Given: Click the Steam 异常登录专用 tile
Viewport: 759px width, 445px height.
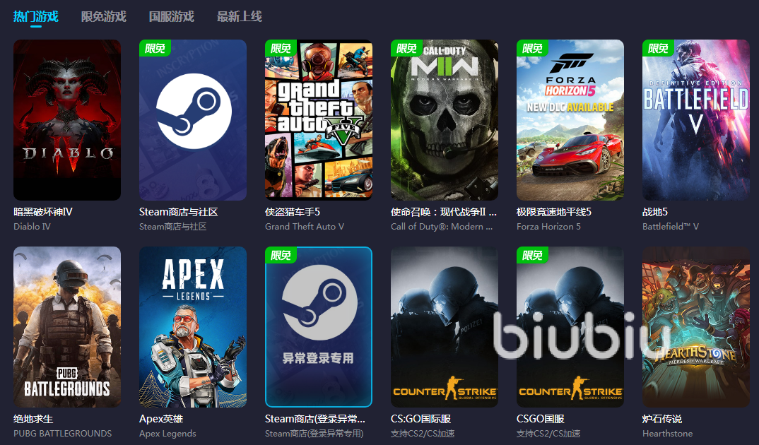Looking at the screenshot, I should click(x=319, y=327).
